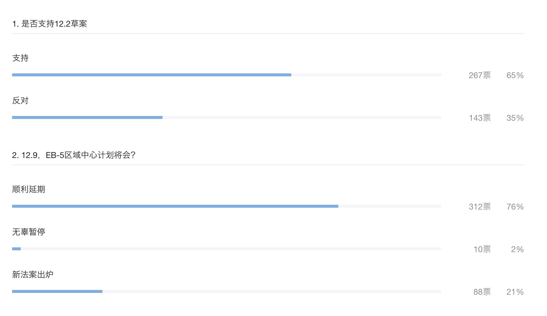The image size is (547, 316).
Task: Click the 312票 vote count
Action: click(x=480, y=207)
